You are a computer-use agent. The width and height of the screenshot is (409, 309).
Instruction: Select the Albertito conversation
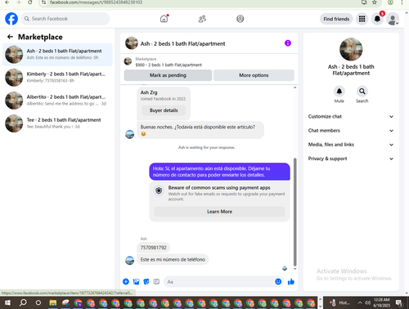57,101
